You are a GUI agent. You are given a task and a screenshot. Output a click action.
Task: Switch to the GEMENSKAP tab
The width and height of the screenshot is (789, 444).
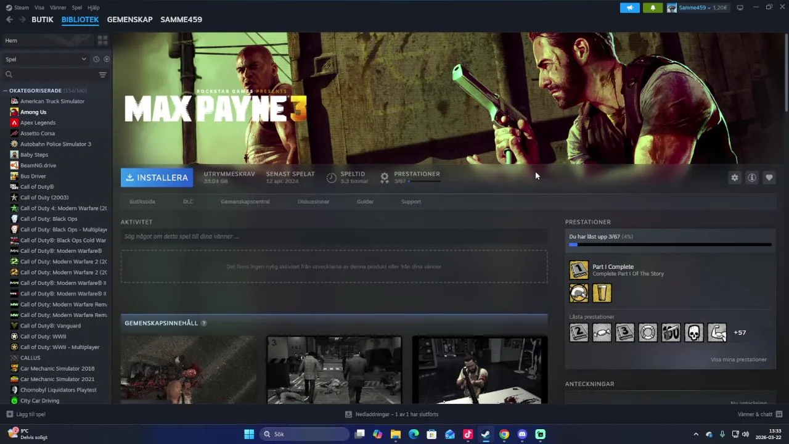coord(129,20)
